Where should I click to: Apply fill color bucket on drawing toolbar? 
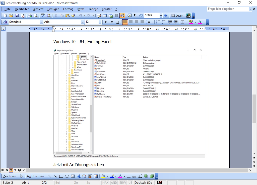[103, 176]
